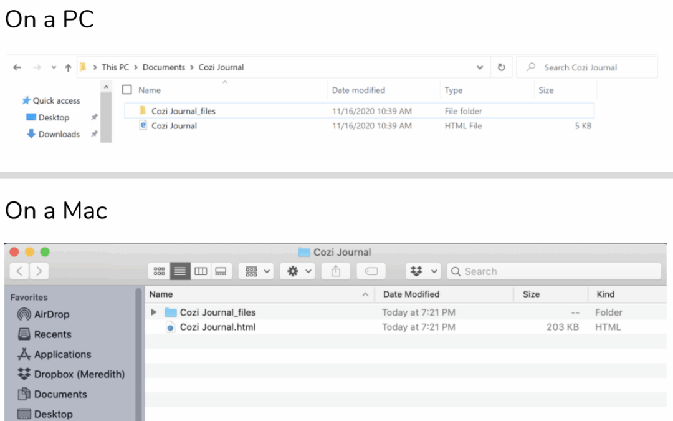Open the Finder group-by dropdown
Screen dimensions: 673x421
pos(256,271)
